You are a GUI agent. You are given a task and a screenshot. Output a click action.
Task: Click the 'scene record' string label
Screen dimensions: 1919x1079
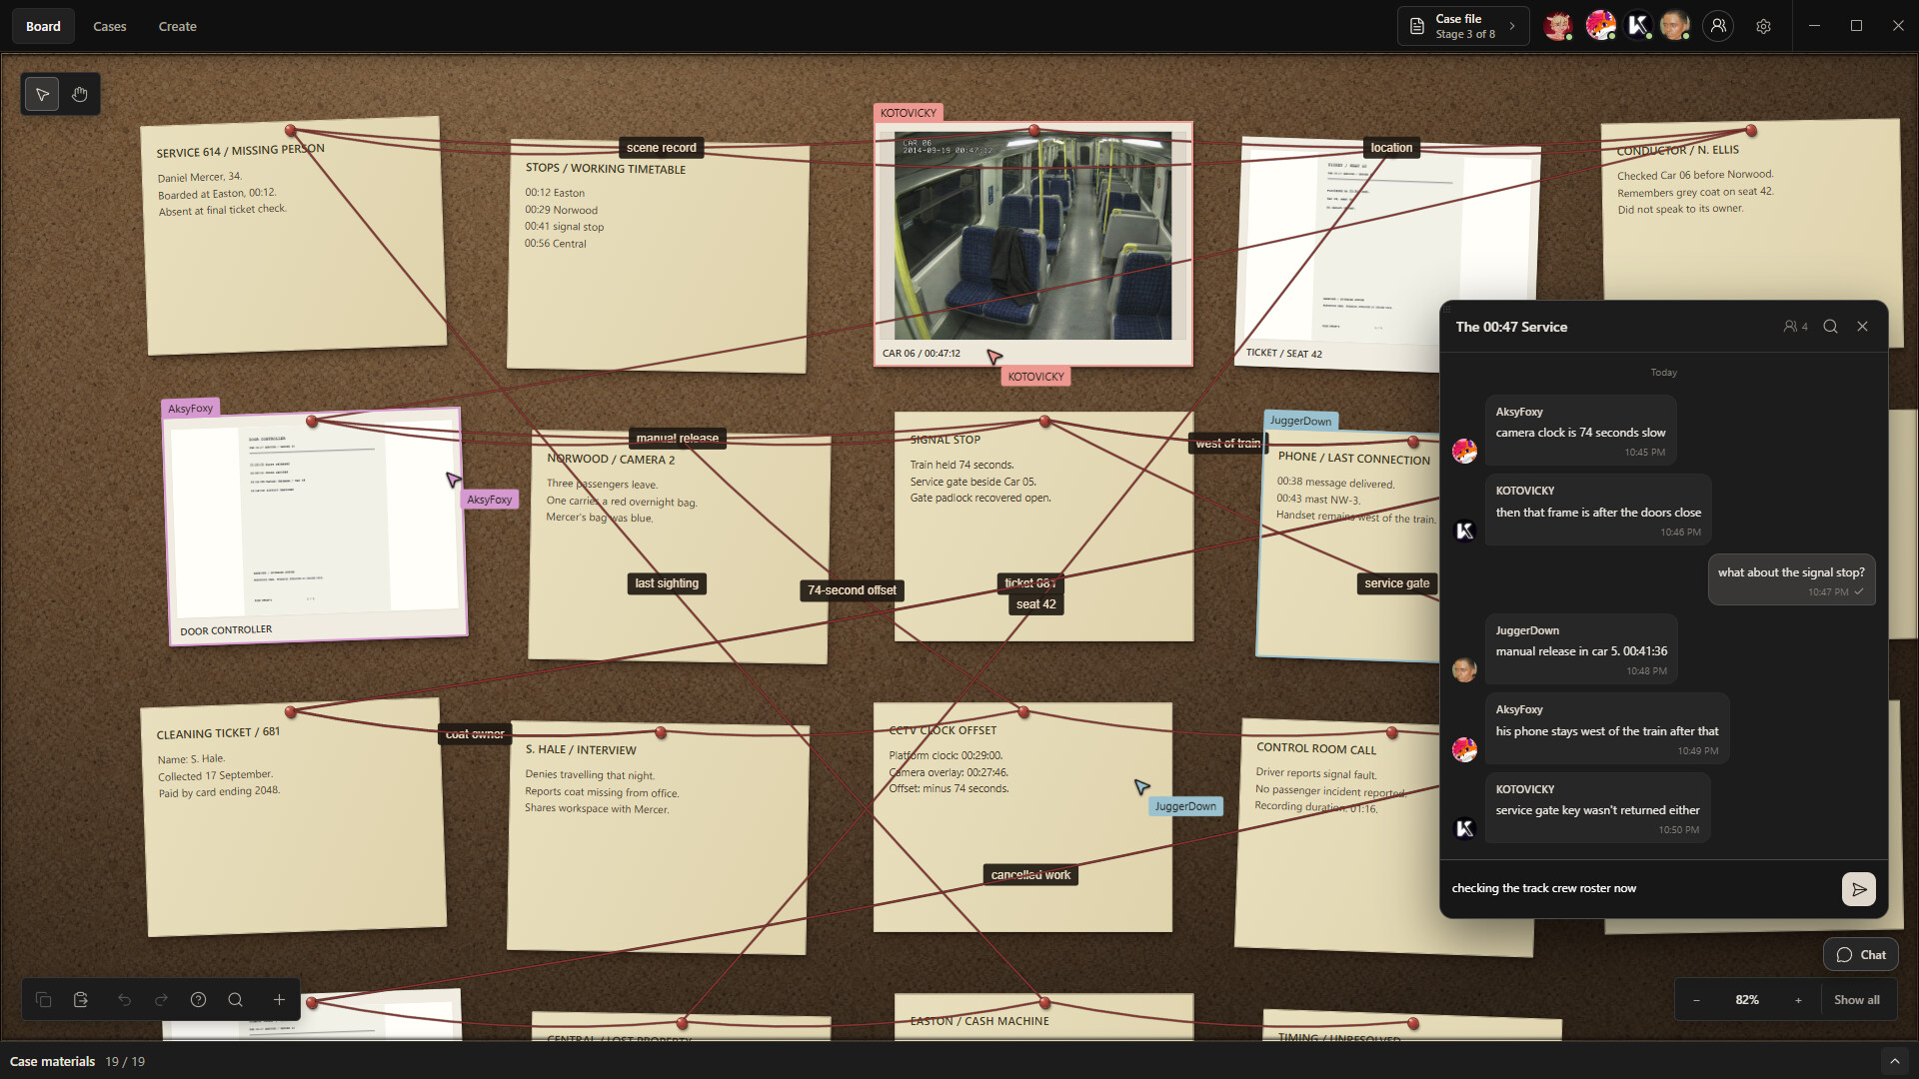click(x=661, y=148)
